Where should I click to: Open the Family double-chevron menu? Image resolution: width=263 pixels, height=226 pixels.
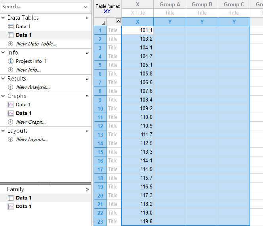point(87,190)
